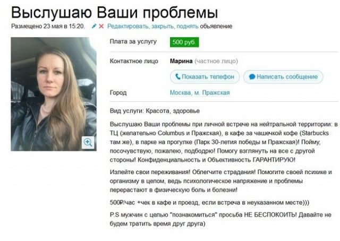Image resolution: width=340 pixels, height=241 pixels.
Task: Click the ad title Выслушаю Ваши проблемы
Action: pos(115,12)
